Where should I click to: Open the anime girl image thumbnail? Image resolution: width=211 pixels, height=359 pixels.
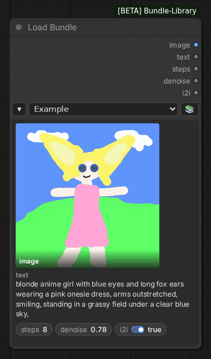pyautogui.click(x=87, y=195)
